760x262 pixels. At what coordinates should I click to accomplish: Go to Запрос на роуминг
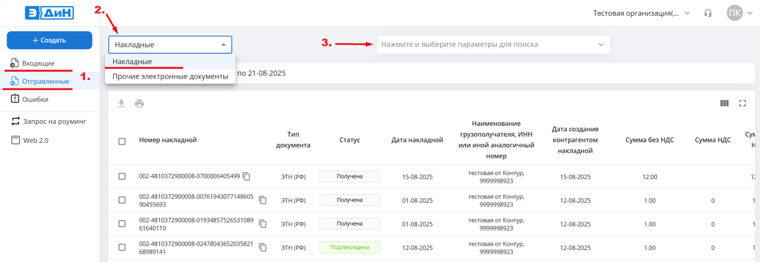pyautogui.click(x=54, y=122)
